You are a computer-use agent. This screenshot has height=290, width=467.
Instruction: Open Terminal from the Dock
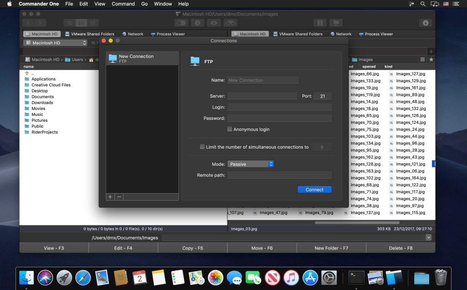click(356, 277)
